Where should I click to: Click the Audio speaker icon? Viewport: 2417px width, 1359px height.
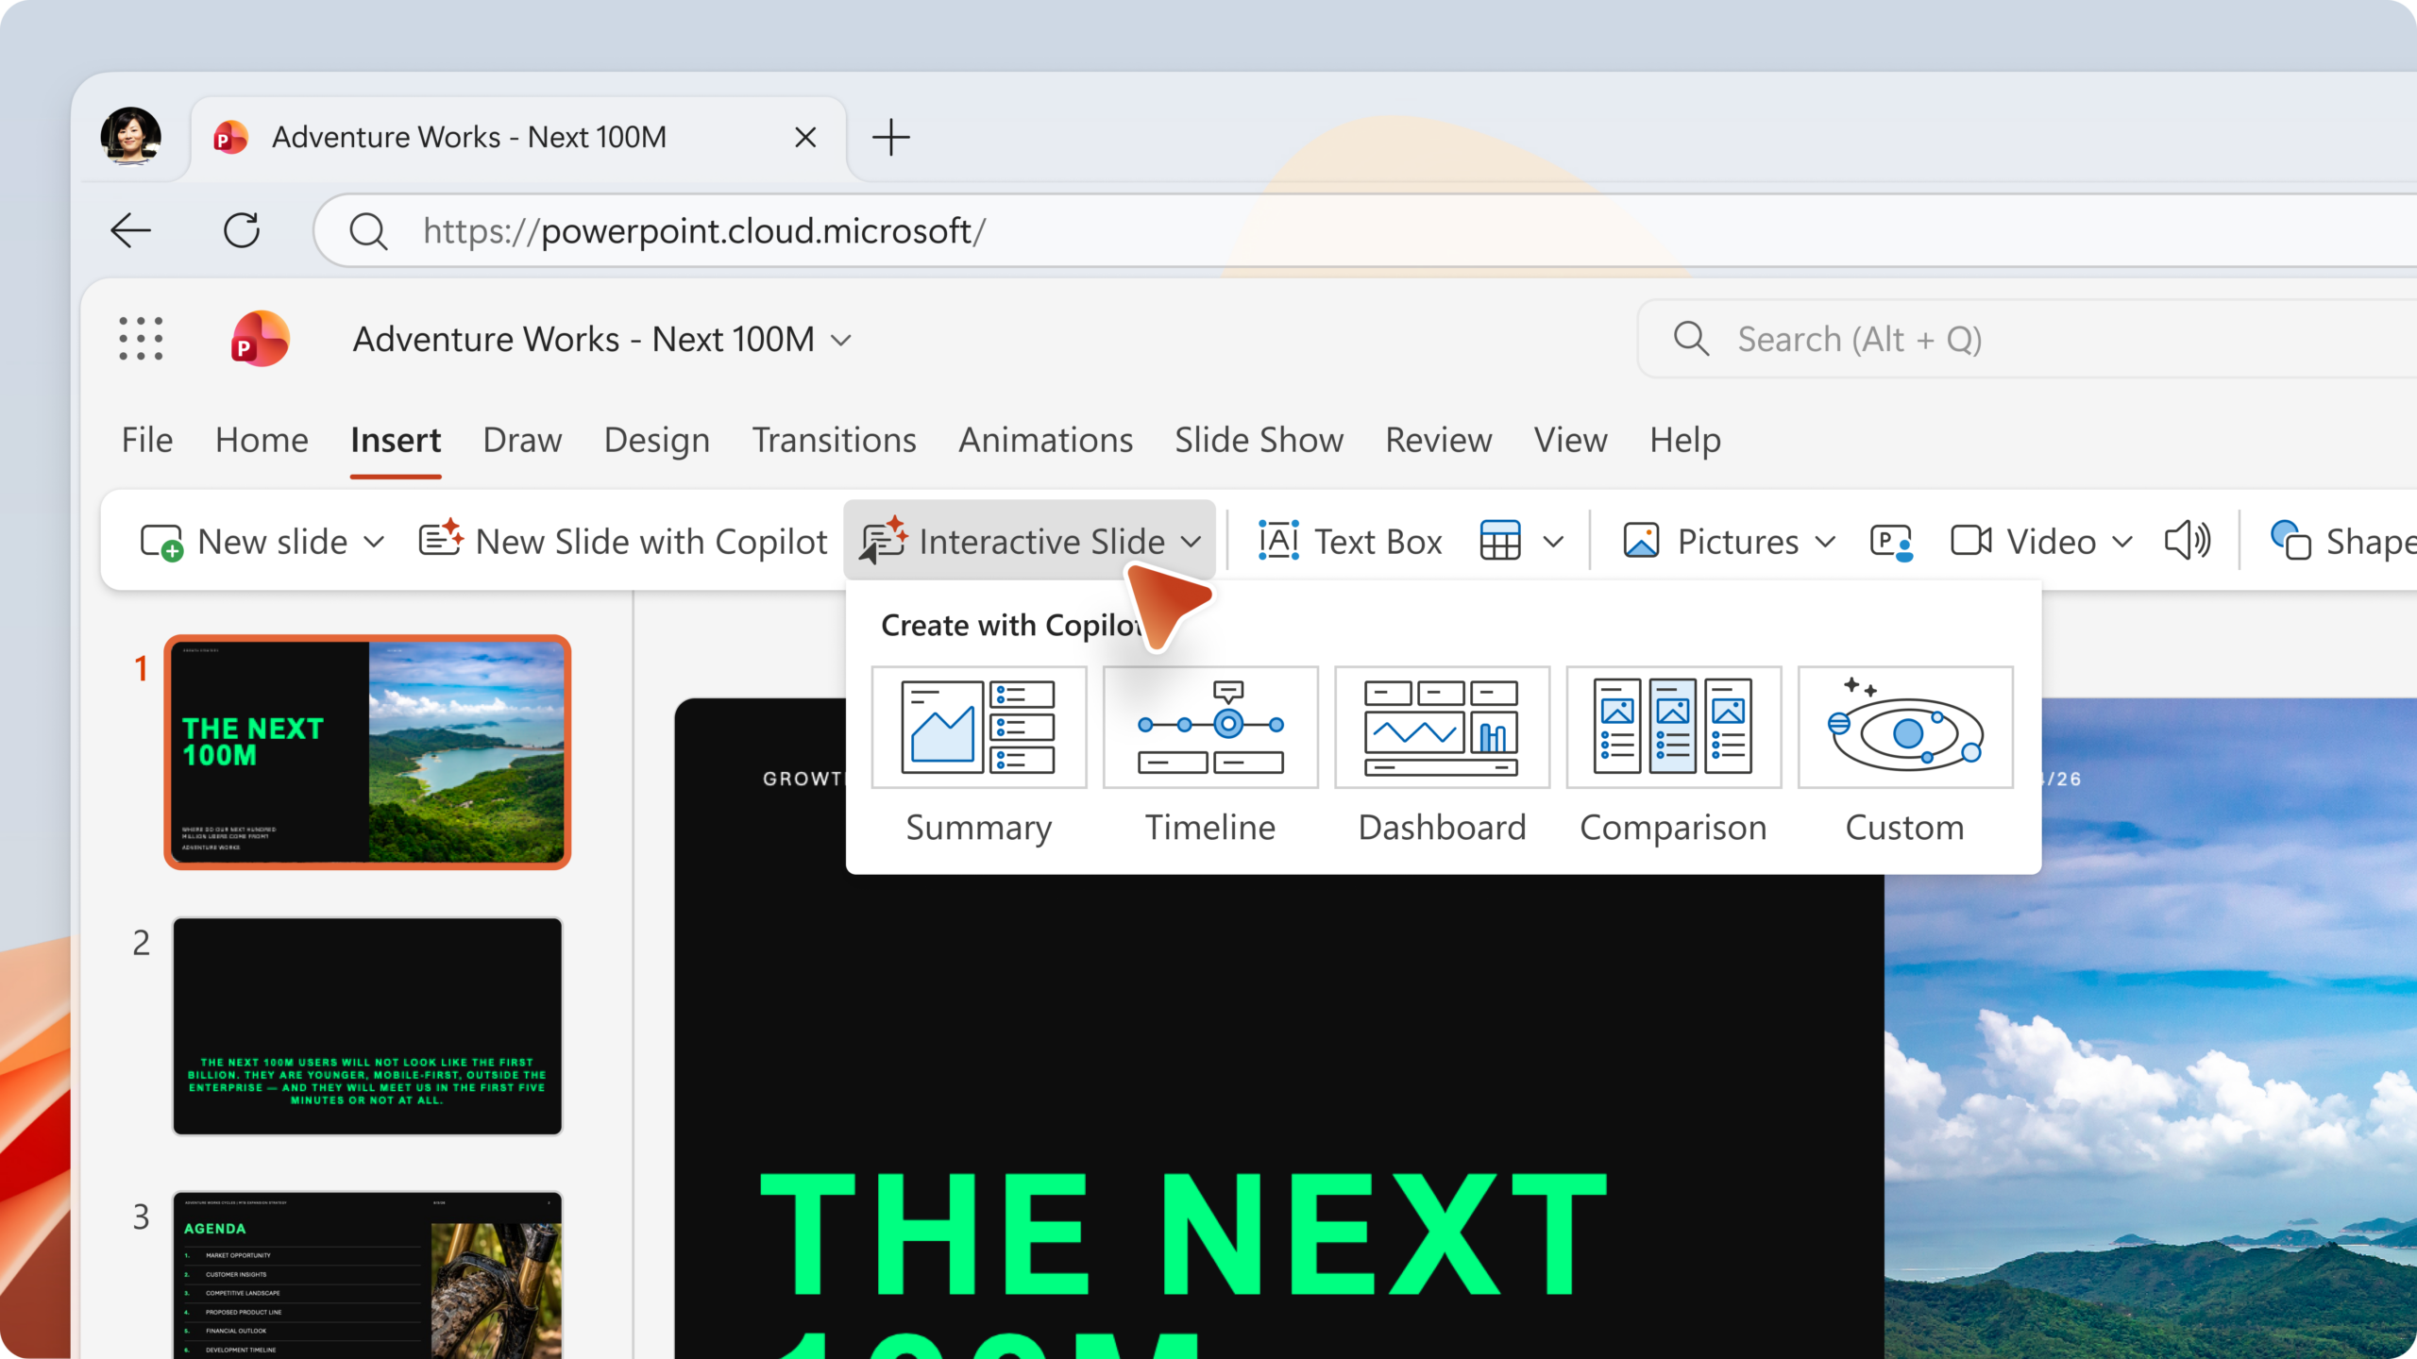tap(2188, 541)
